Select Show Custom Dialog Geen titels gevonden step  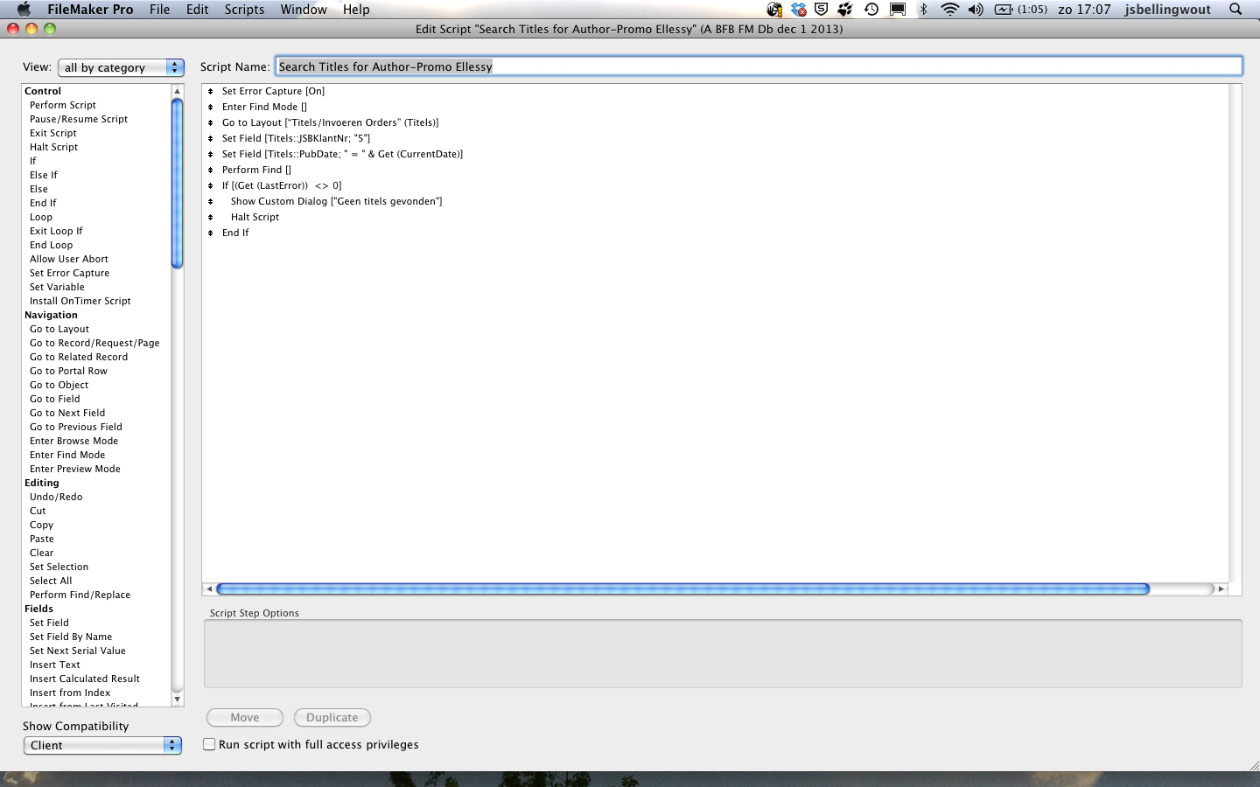point(336,201)
